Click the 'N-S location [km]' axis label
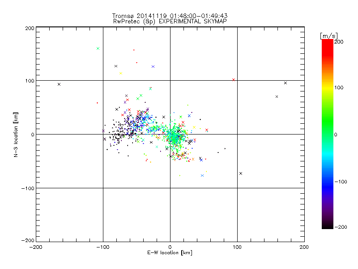The height and width of the screenshot is (269, 358). [x=16, y=135]
